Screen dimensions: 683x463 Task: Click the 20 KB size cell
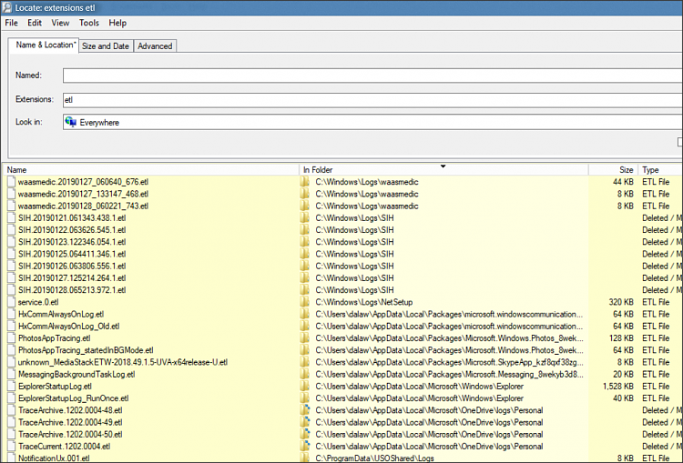click(x=623, y=374)
